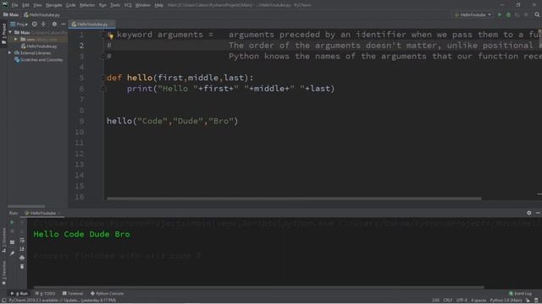Image resolution: width=542 pixels, height=304 pixels.
Task: Open the Refactor menu
Action: (x=87, y=5)
